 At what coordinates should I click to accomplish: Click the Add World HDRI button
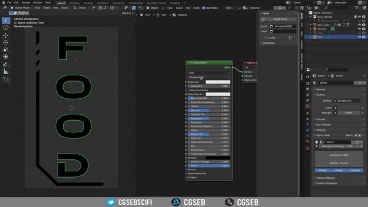(339, 155)
